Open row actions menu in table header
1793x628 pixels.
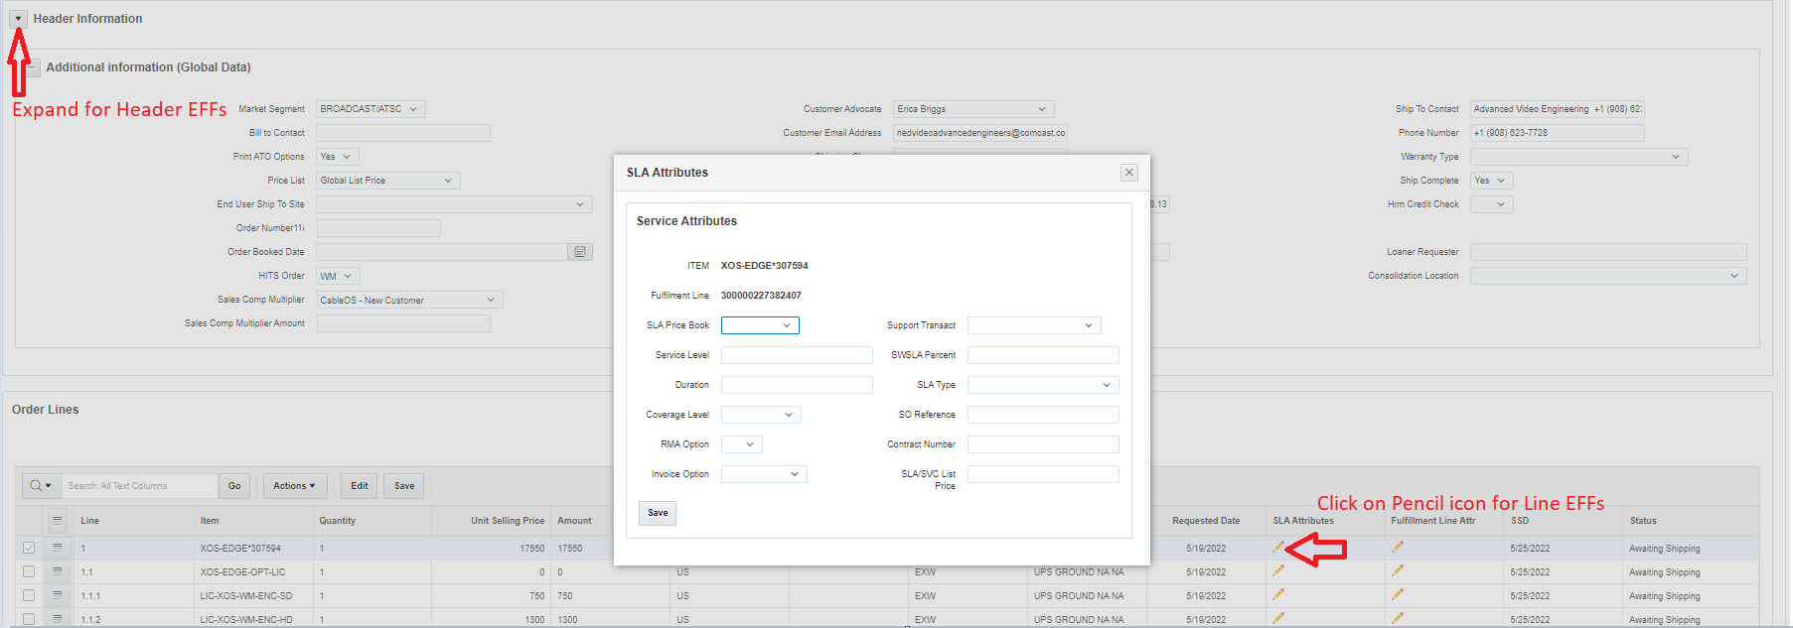(58, 520)
